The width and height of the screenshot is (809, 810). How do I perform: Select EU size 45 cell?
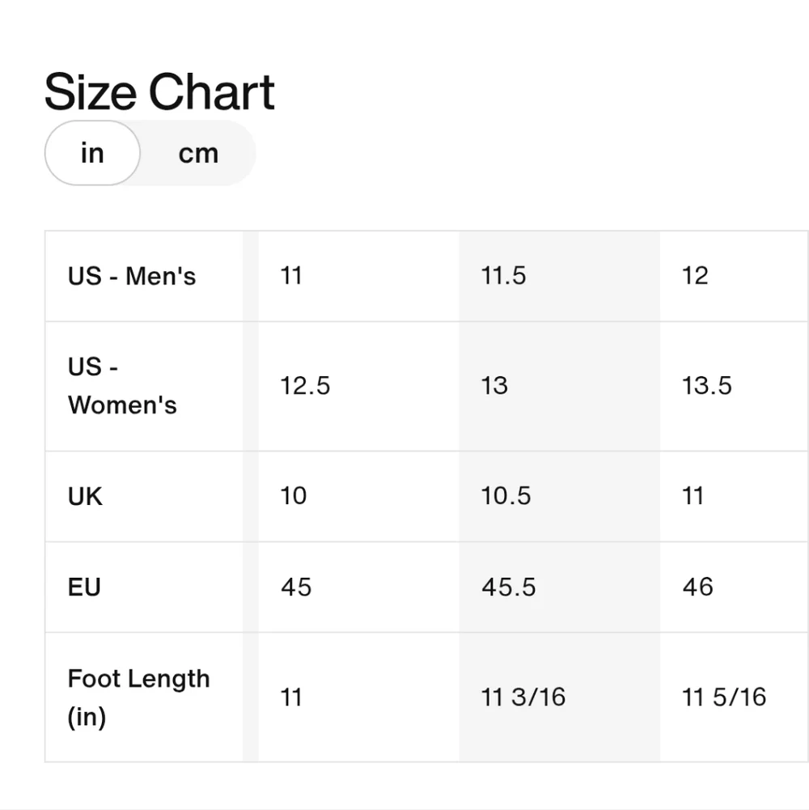pos(358,587)
